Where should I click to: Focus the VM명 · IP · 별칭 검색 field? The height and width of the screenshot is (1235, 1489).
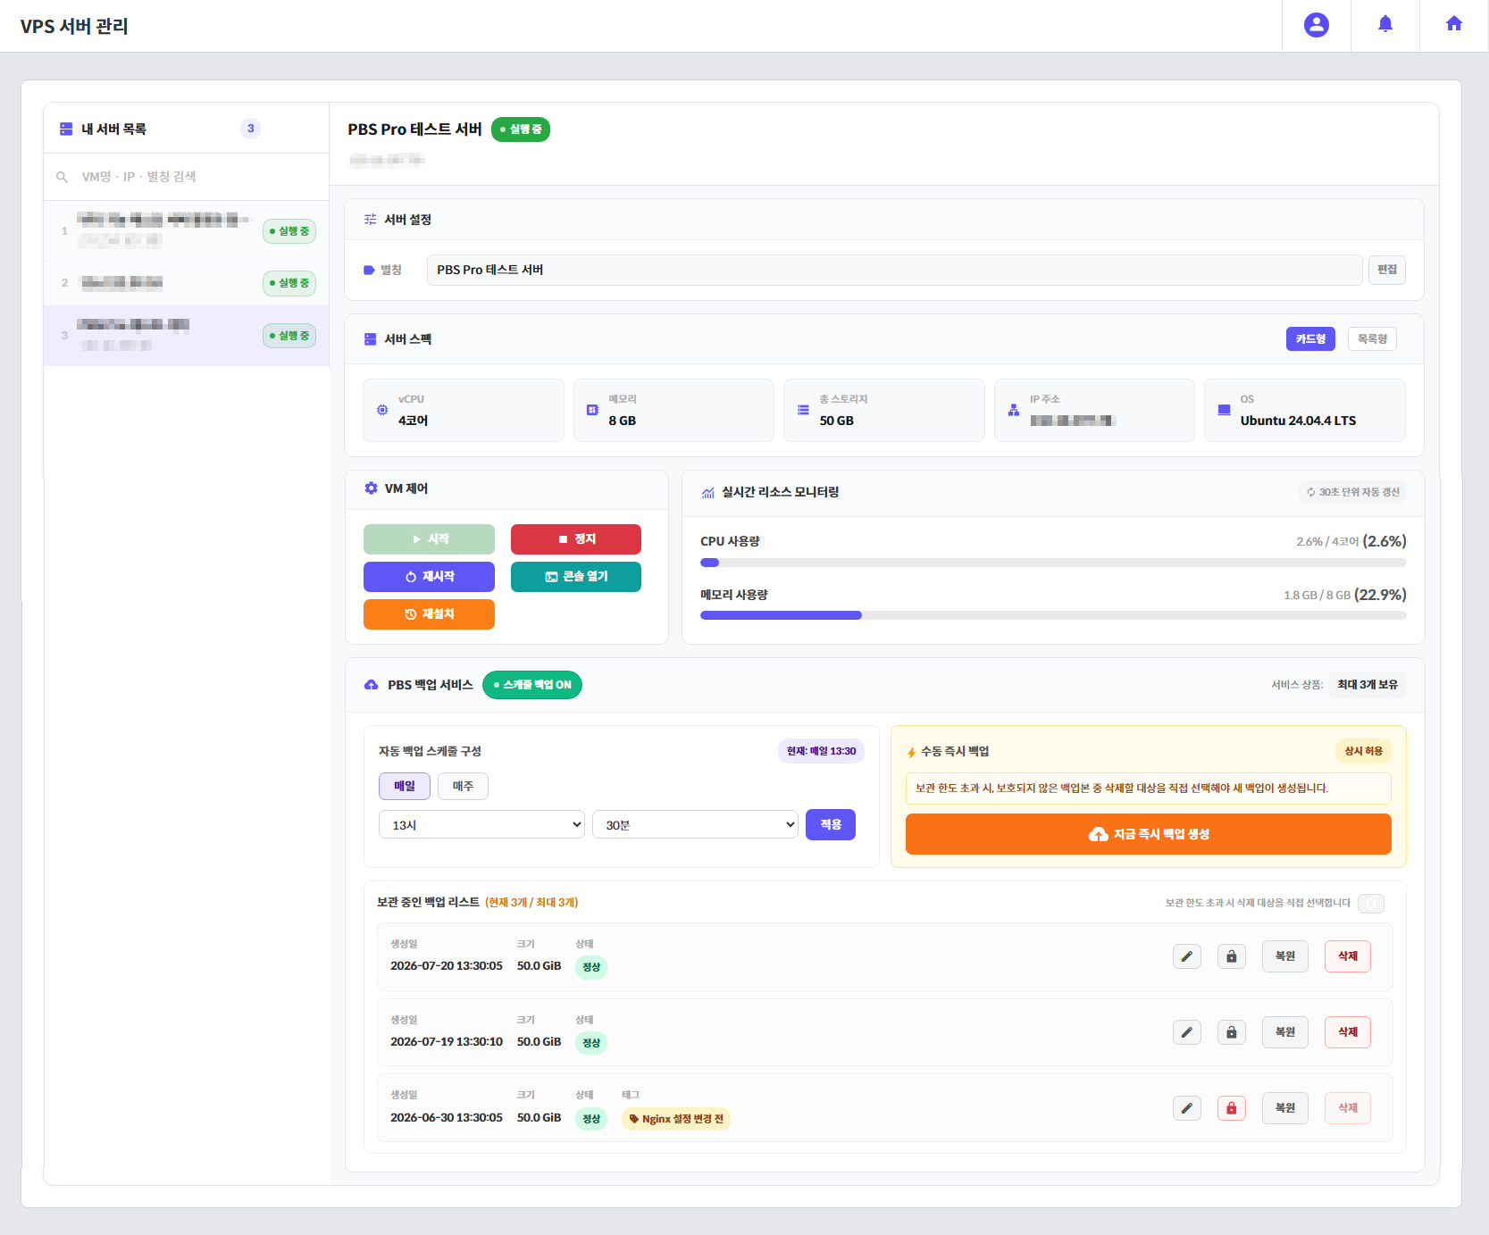click(187, 177)
